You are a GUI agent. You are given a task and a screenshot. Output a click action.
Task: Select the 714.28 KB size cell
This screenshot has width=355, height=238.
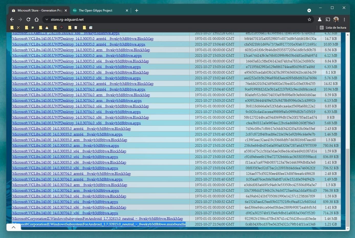[331, 213]
